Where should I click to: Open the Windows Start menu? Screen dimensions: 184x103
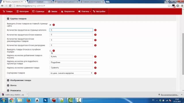coord(3,100)
